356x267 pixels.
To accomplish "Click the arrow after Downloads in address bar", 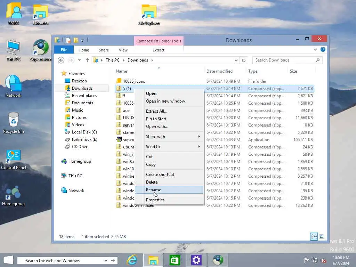I will pyautogui.click(x=152, y=60).
